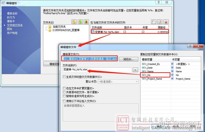This screenshot has width=205, height=132.
Task: Click the 显示卡 column header
Action: (128, 27)
